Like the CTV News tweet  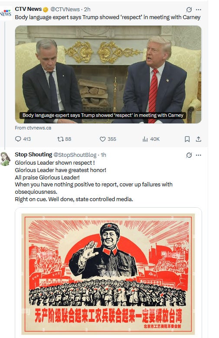[103, 139]
